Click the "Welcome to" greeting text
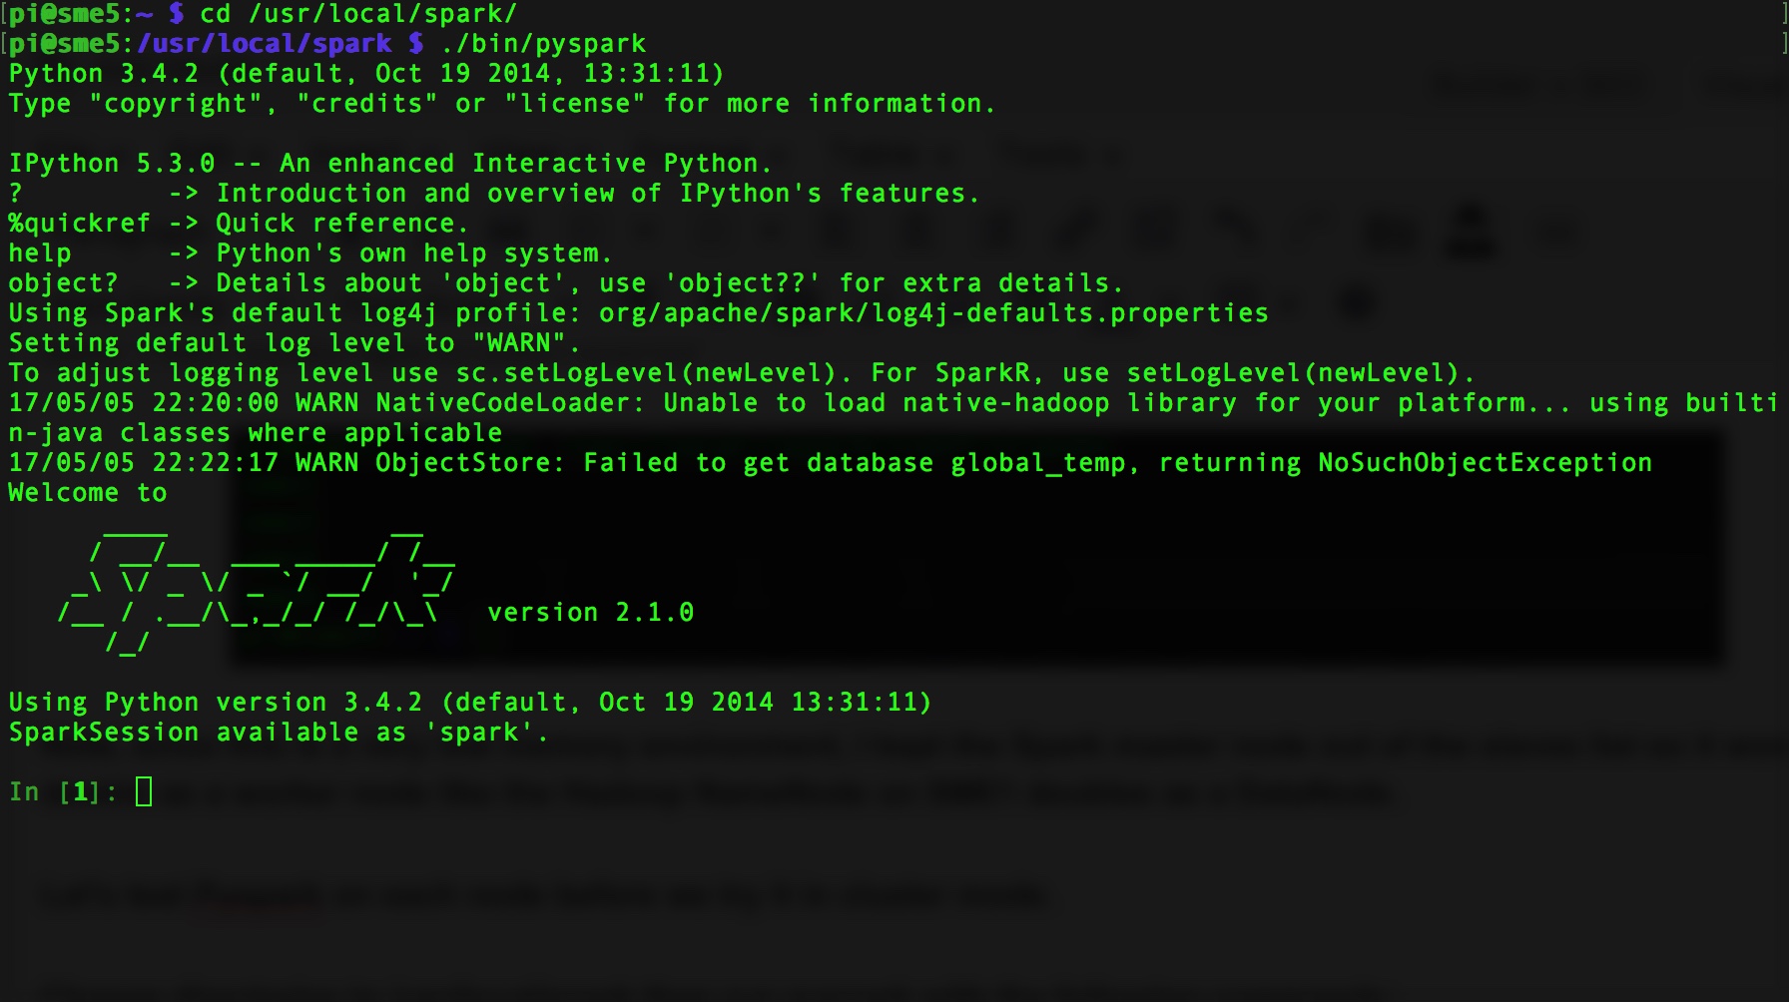 pyautogui.click(x=87, y=492)
